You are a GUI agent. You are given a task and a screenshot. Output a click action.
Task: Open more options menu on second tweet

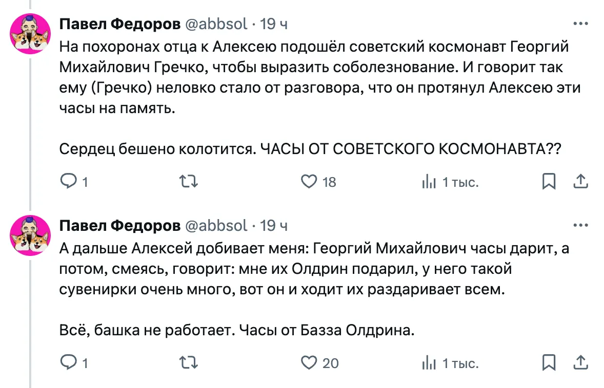pyautogui.click(x=580, y=225)
